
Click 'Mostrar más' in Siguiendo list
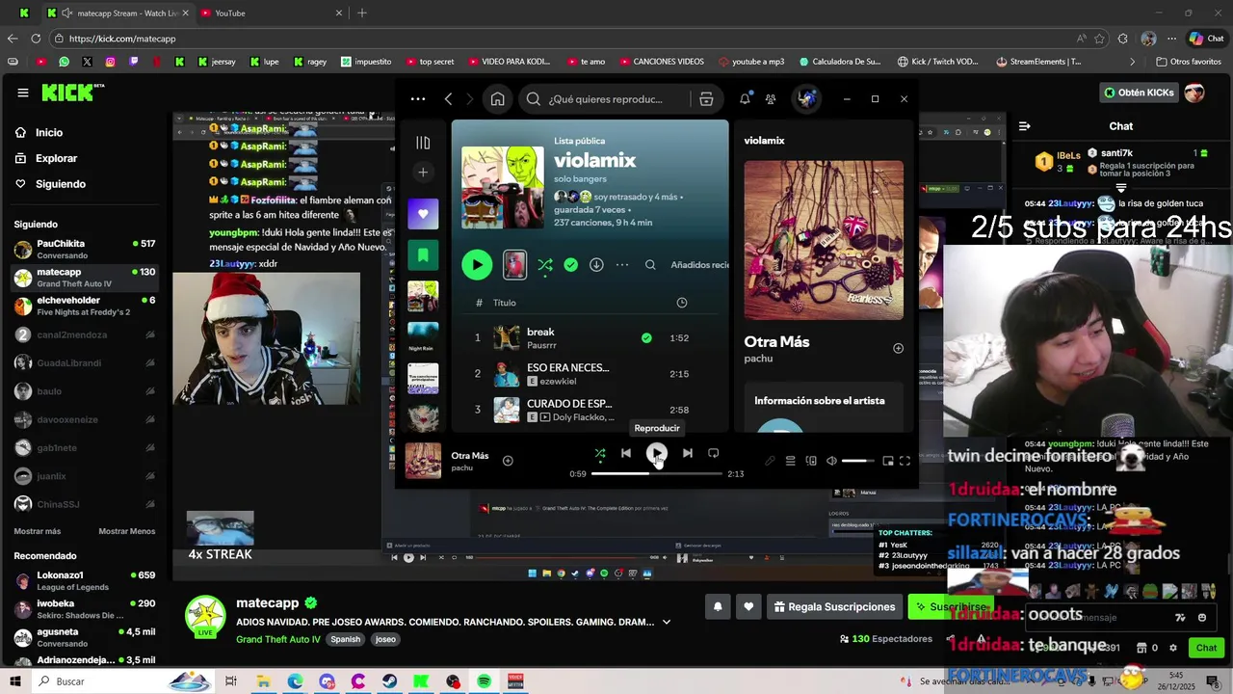(x=37, y=531)
